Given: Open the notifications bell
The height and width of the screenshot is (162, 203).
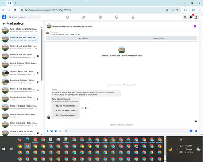Looking at the screenshot, I should tap(191, 17).
